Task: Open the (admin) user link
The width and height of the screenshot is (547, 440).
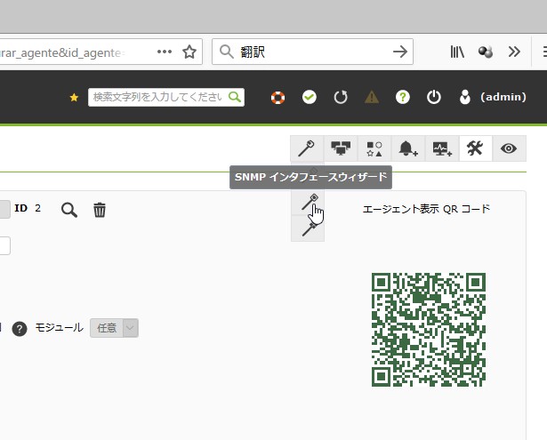Action: click(x=503, y=97)
